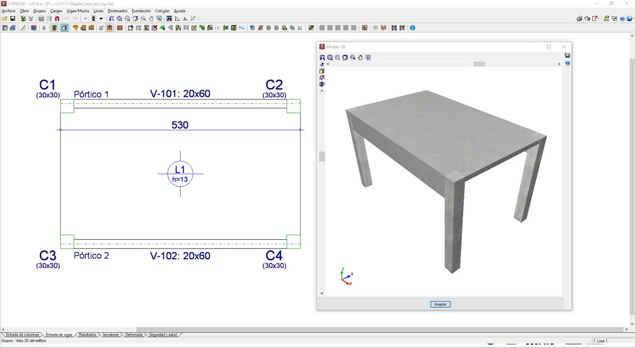Switch to Entrada de vigas tab
The image size is (635, 348).
59,335
